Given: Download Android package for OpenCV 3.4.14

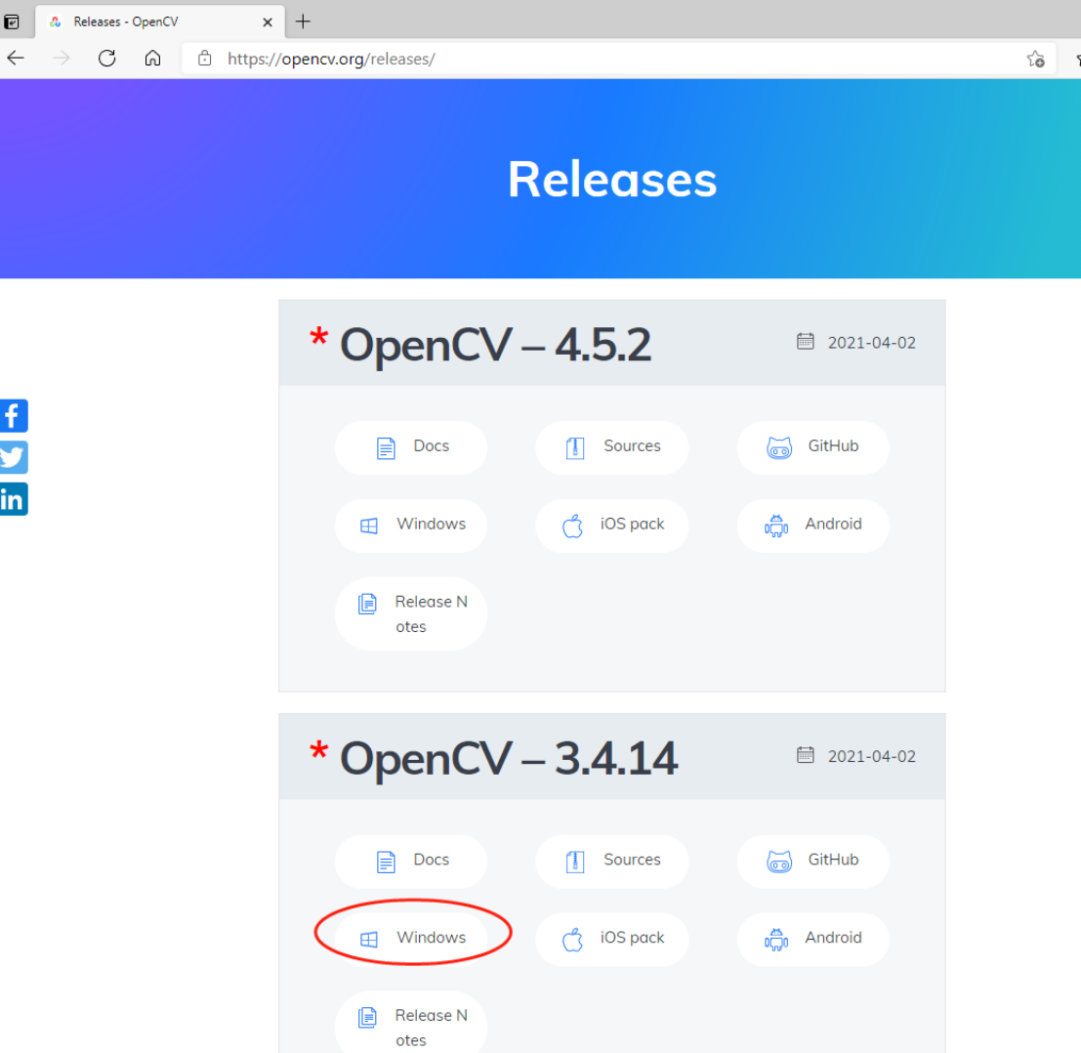Looking at the screenshot, I should [x=812, y=940].
